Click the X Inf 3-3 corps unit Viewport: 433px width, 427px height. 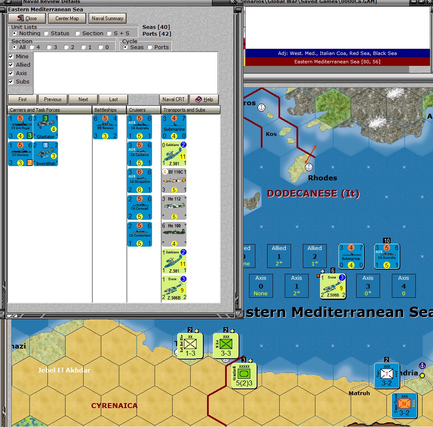pos(226,346)
